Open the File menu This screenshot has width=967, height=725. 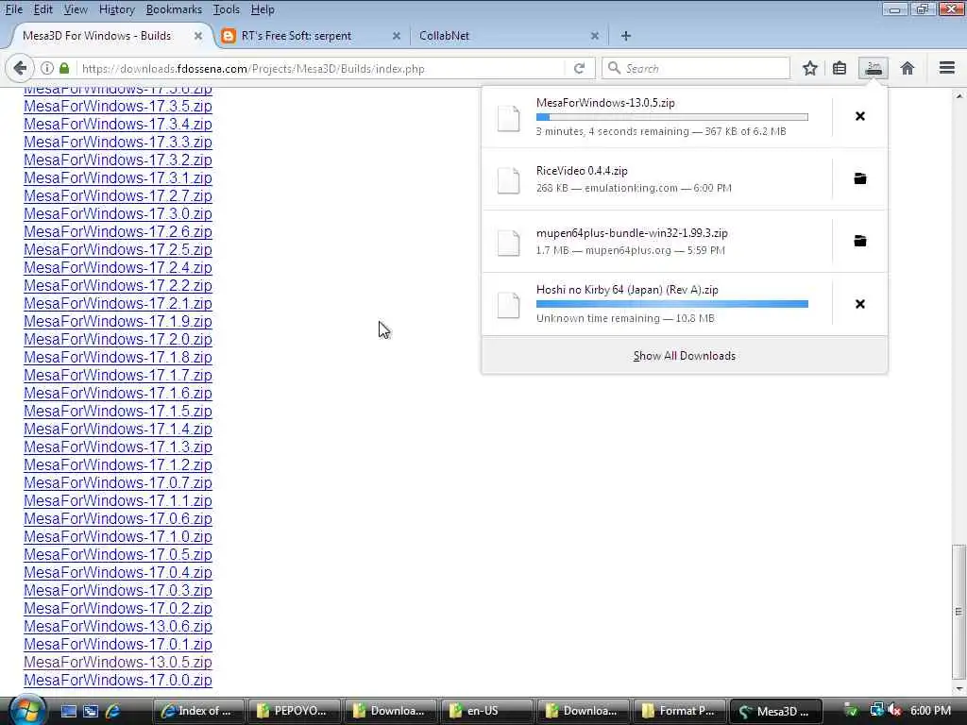coord(13,9)
